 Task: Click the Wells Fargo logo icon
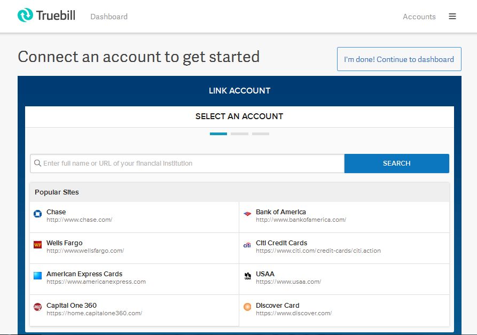tap(38, 245)
